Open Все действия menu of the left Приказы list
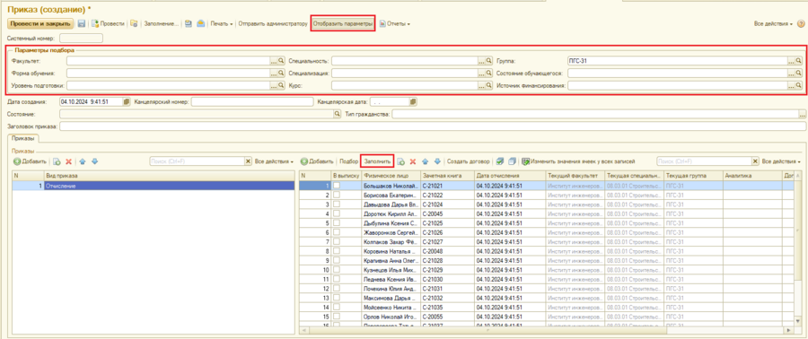Screen dimensions: 808x339 (x=274, y=161)
